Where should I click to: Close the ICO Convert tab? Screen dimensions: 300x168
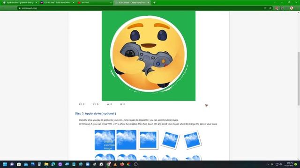point(148,3)
